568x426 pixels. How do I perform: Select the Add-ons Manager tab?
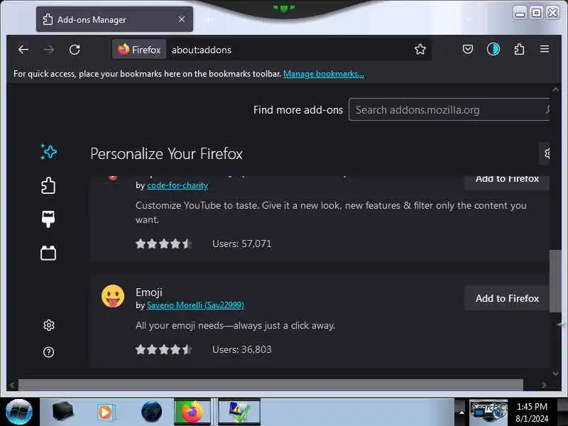pos(114,20)
